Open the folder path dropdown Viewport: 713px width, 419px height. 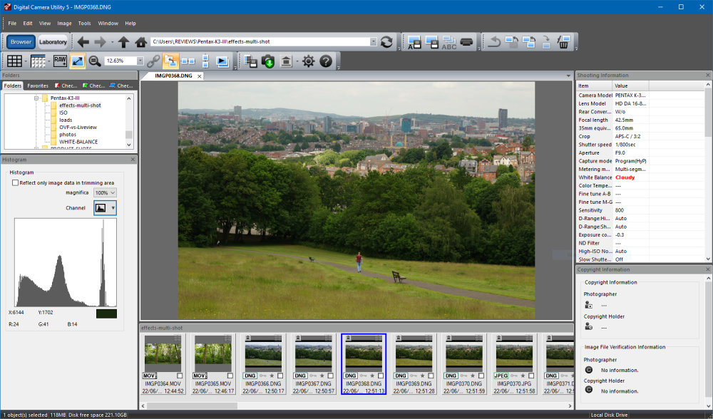(374, 41)
